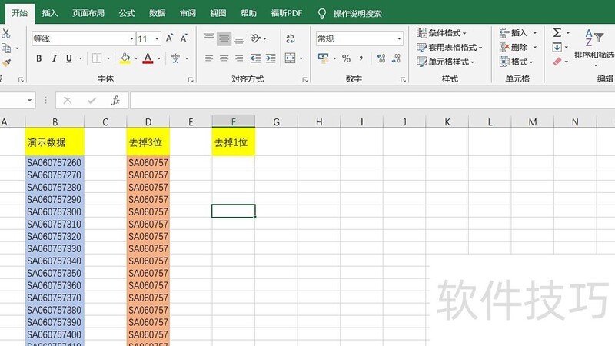The image size is (615, 346).
Task: Apply the comma thousands separator style
Action: tap(361, 58)
